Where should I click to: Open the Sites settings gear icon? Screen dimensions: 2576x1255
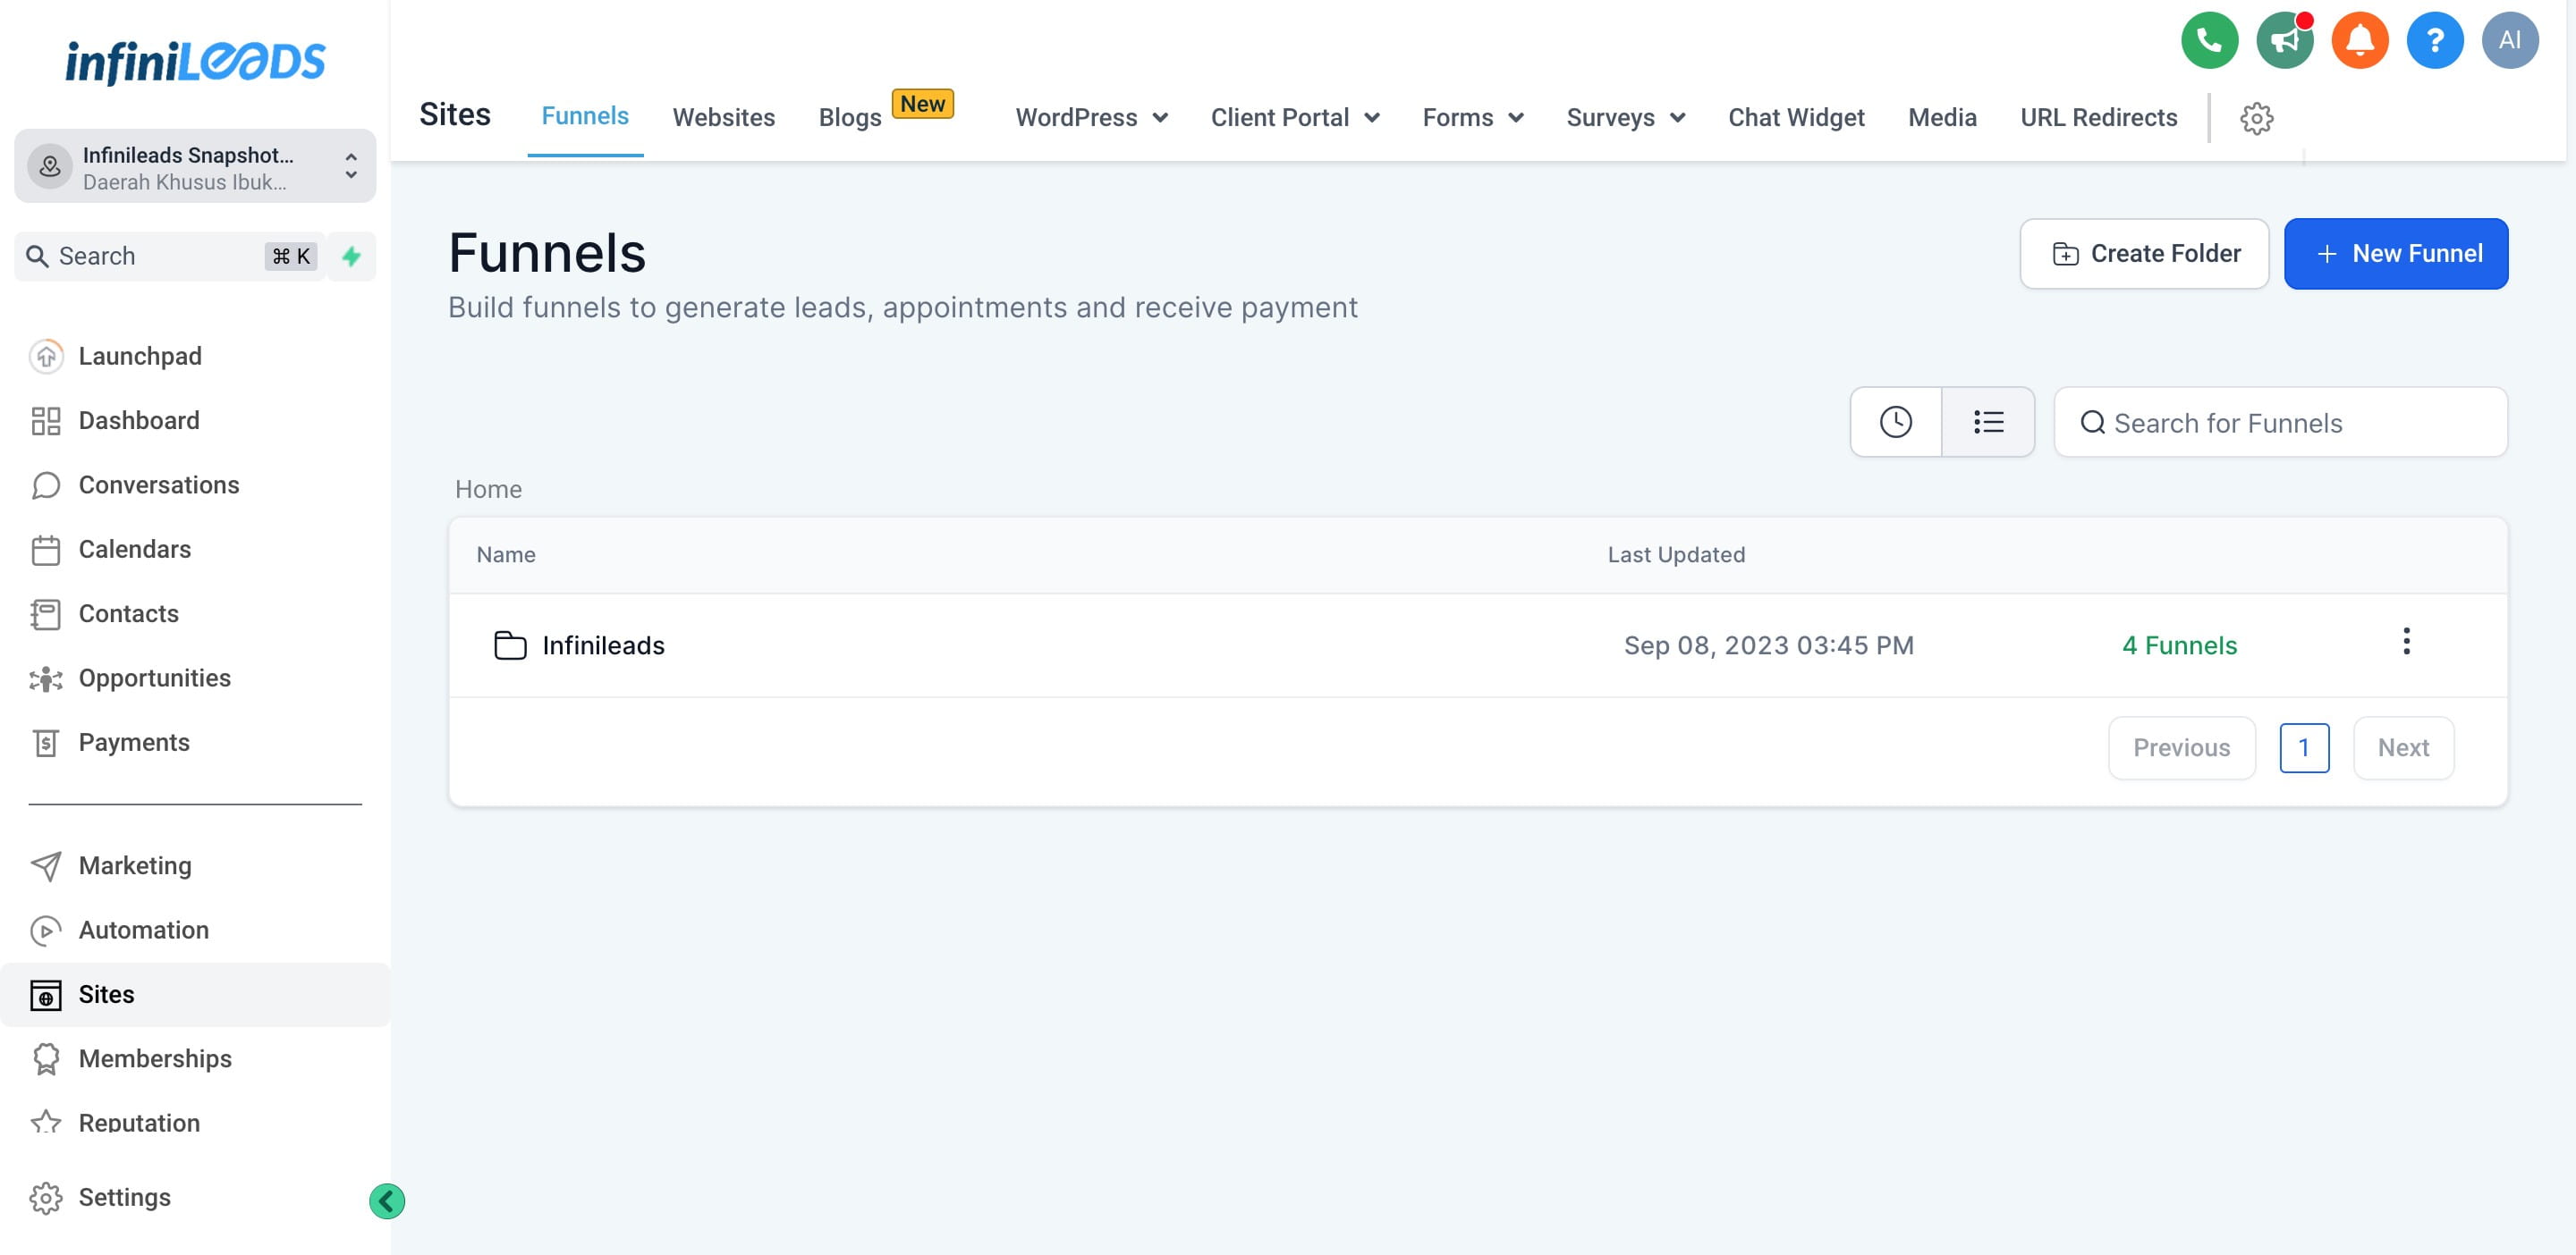coord(2256,119)
